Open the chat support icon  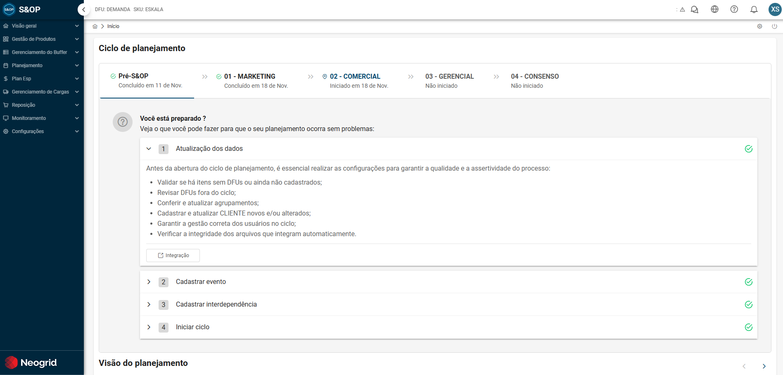pyautogui.click(x=695, y=9)
